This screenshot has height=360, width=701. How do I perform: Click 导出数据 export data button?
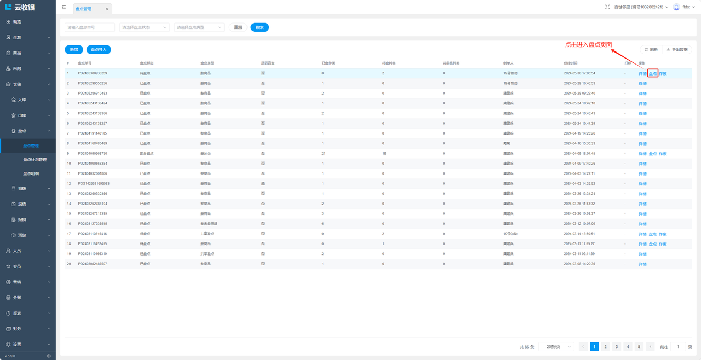[677, 50]
